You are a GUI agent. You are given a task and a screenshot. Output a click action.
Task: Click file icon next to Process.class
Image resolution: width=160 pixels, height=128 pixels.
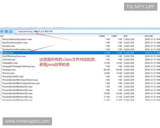coord(1,73)
